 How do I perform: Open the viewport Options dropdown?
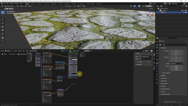tap(152, 9)
